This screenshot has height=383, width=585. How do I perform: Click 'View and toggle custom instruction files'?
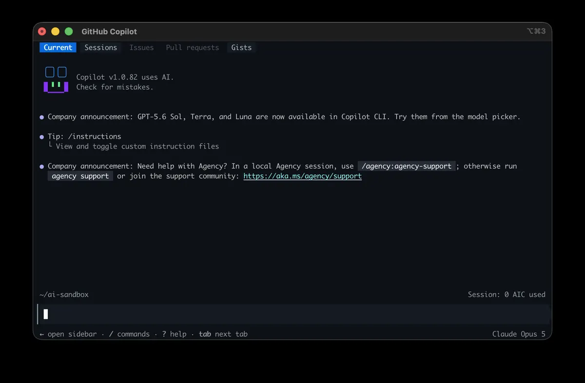(137, 146)
